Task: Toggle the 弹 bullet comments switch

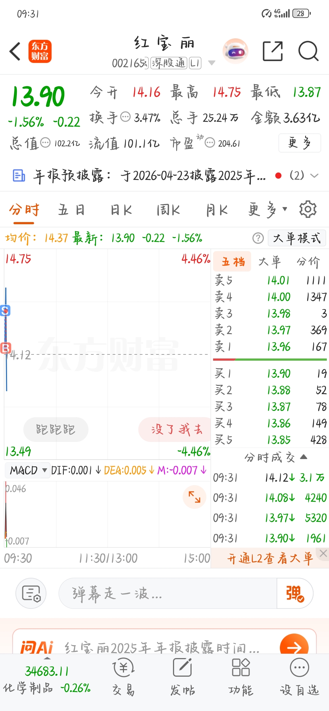Action: click(x=295, y=593)
